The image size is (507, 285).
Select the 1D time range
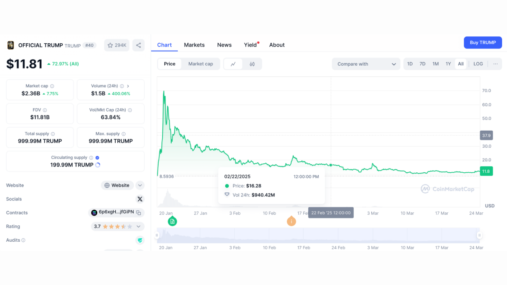410,64
